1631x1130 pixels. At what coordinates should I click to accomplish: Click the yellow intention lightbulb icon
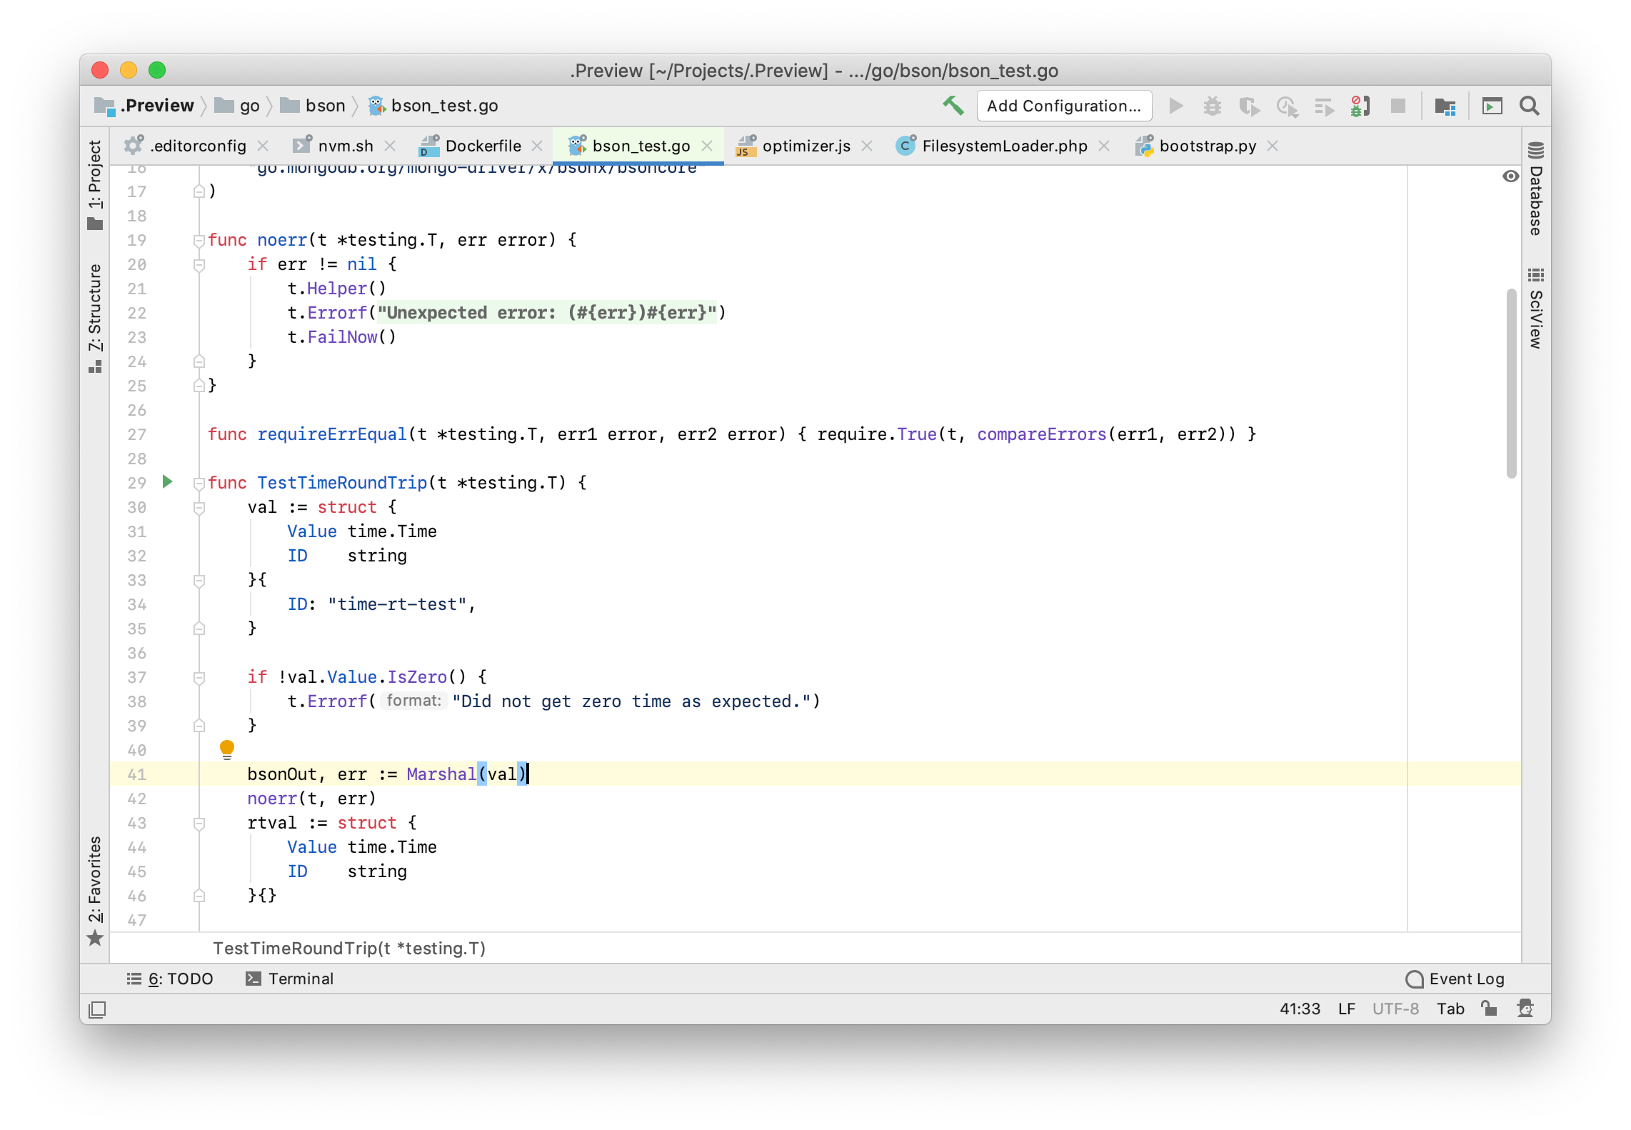(227, 749)
